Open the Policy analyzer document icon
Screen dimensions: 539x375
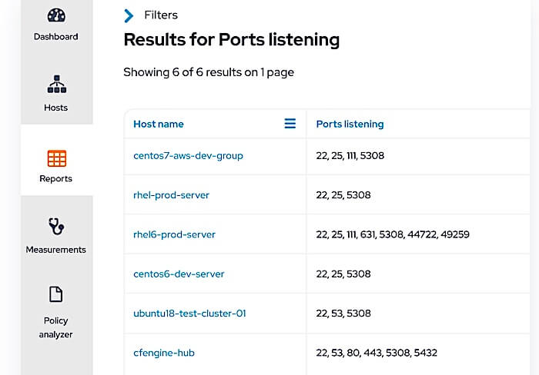(55, 294)
